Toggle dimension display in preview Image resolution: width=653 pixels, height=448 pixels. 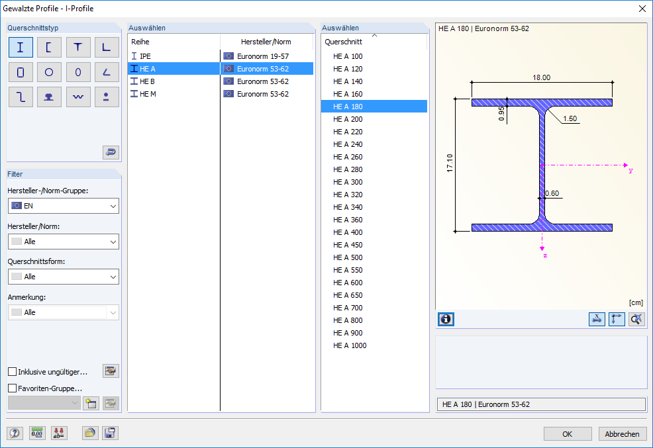597,319
